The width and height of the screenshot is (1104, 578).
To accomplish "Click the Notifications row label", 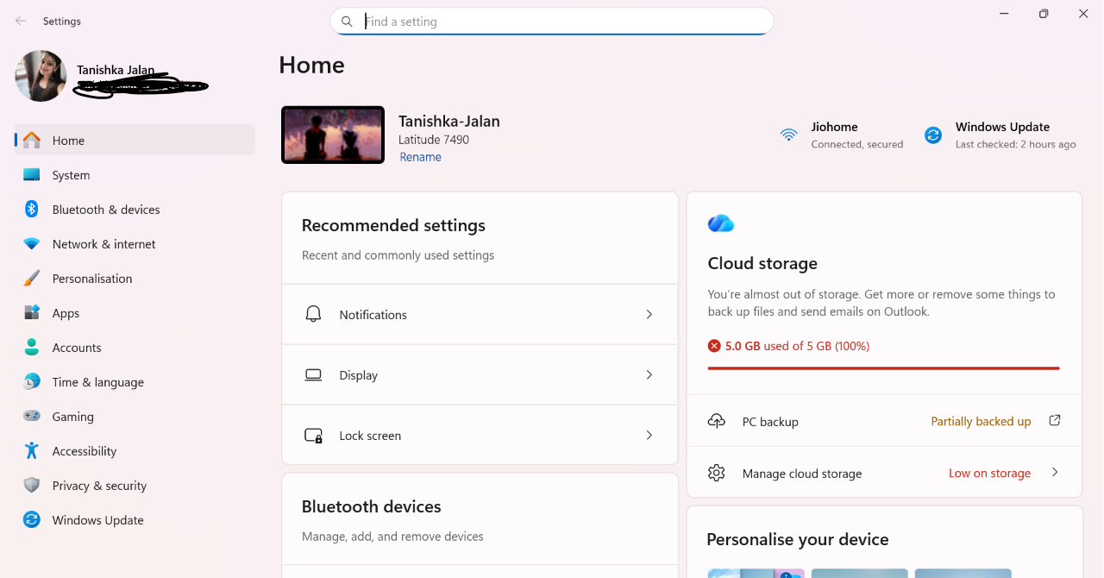I will [x=373, y=315].
